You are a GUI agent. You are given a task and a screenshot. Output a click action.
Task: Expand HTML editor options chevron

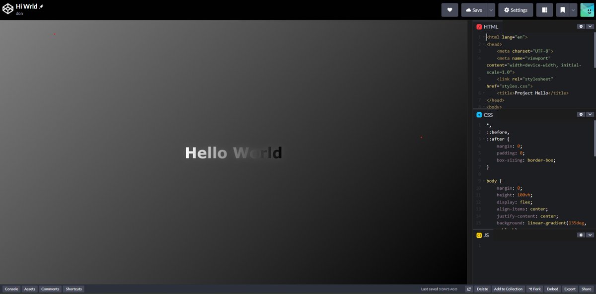click(590, 26)
